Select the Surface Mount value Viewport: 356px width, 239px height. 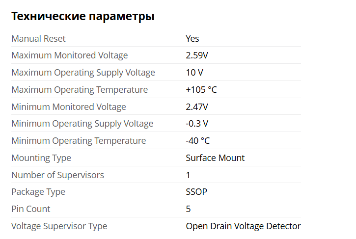coord(215,158)
